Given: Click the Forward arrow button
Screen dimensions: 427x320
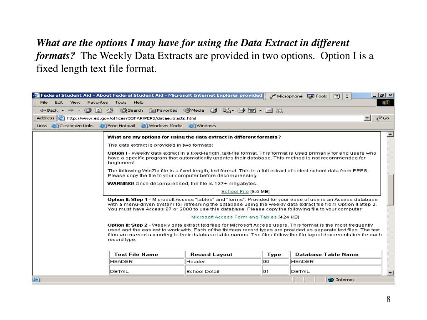Looking at the screenshot, I should tap(71, 110).
